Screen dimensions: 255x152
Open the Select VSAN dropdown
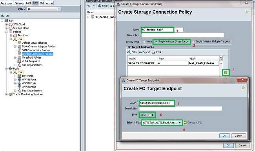[180, 123]
